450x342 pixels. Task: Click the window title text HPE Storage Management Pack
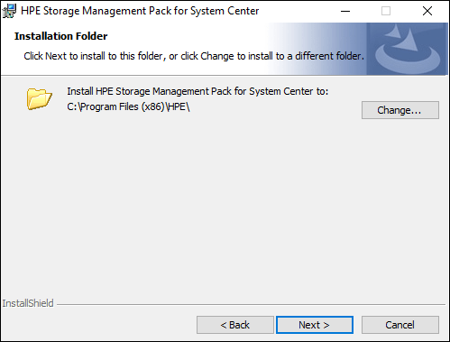(x=140, y=11)
